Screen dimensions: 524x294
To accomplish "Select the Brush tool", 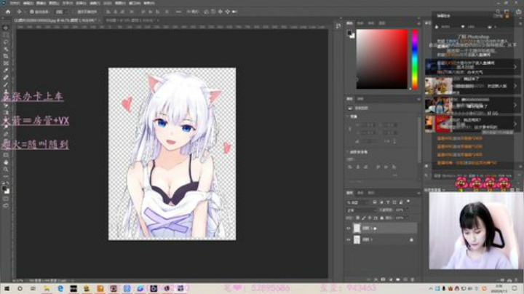I will 6,84.
